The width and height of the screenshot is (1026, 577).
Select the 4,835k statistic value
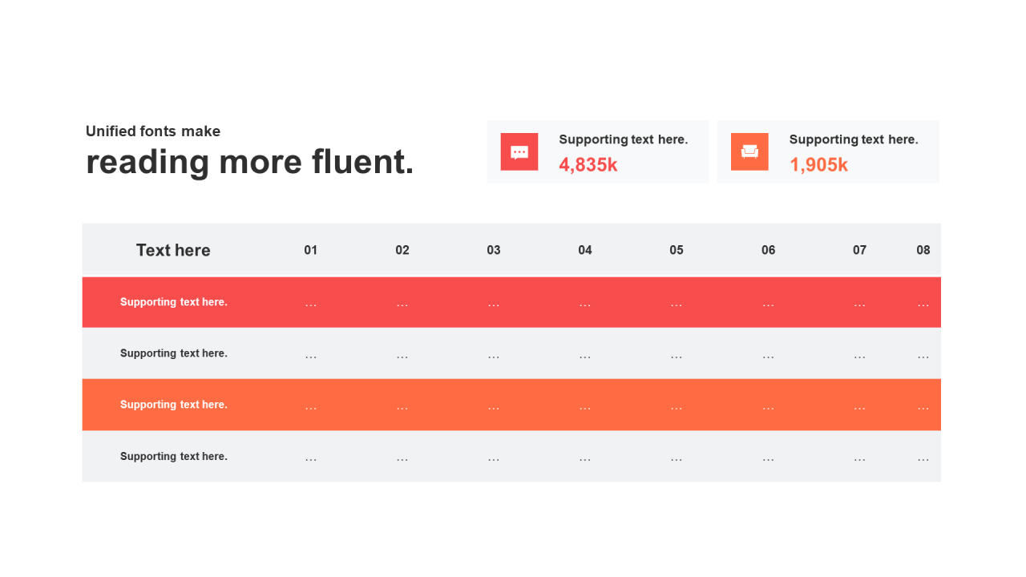(x=588, y=165)
